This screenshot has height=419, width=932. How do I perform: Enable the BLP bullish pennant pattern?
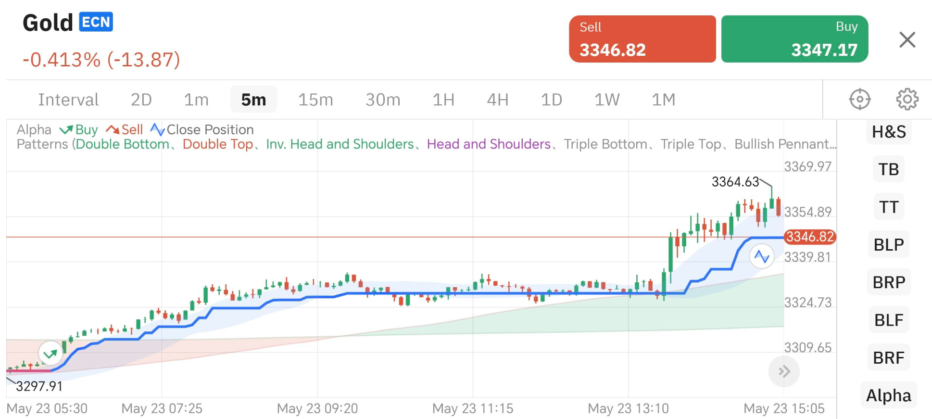(888, 245)
